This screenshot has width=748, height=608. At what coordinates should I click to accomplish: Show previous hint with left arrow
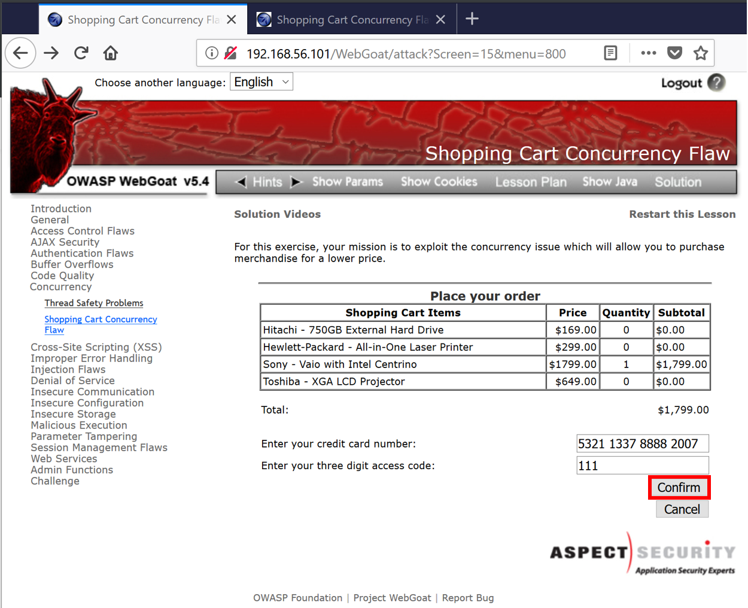pos(241,182)
